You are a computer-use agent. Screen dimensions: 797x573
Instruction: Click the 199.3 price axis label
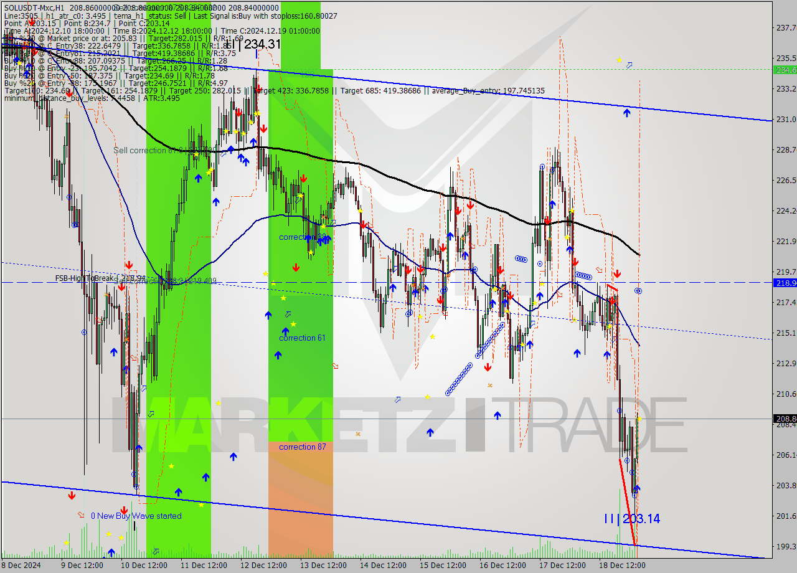tap(786, 546)
